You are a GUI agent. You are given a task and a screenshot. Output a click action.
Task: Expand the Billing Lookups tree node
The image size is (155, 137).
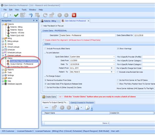(x=3, y=41)
